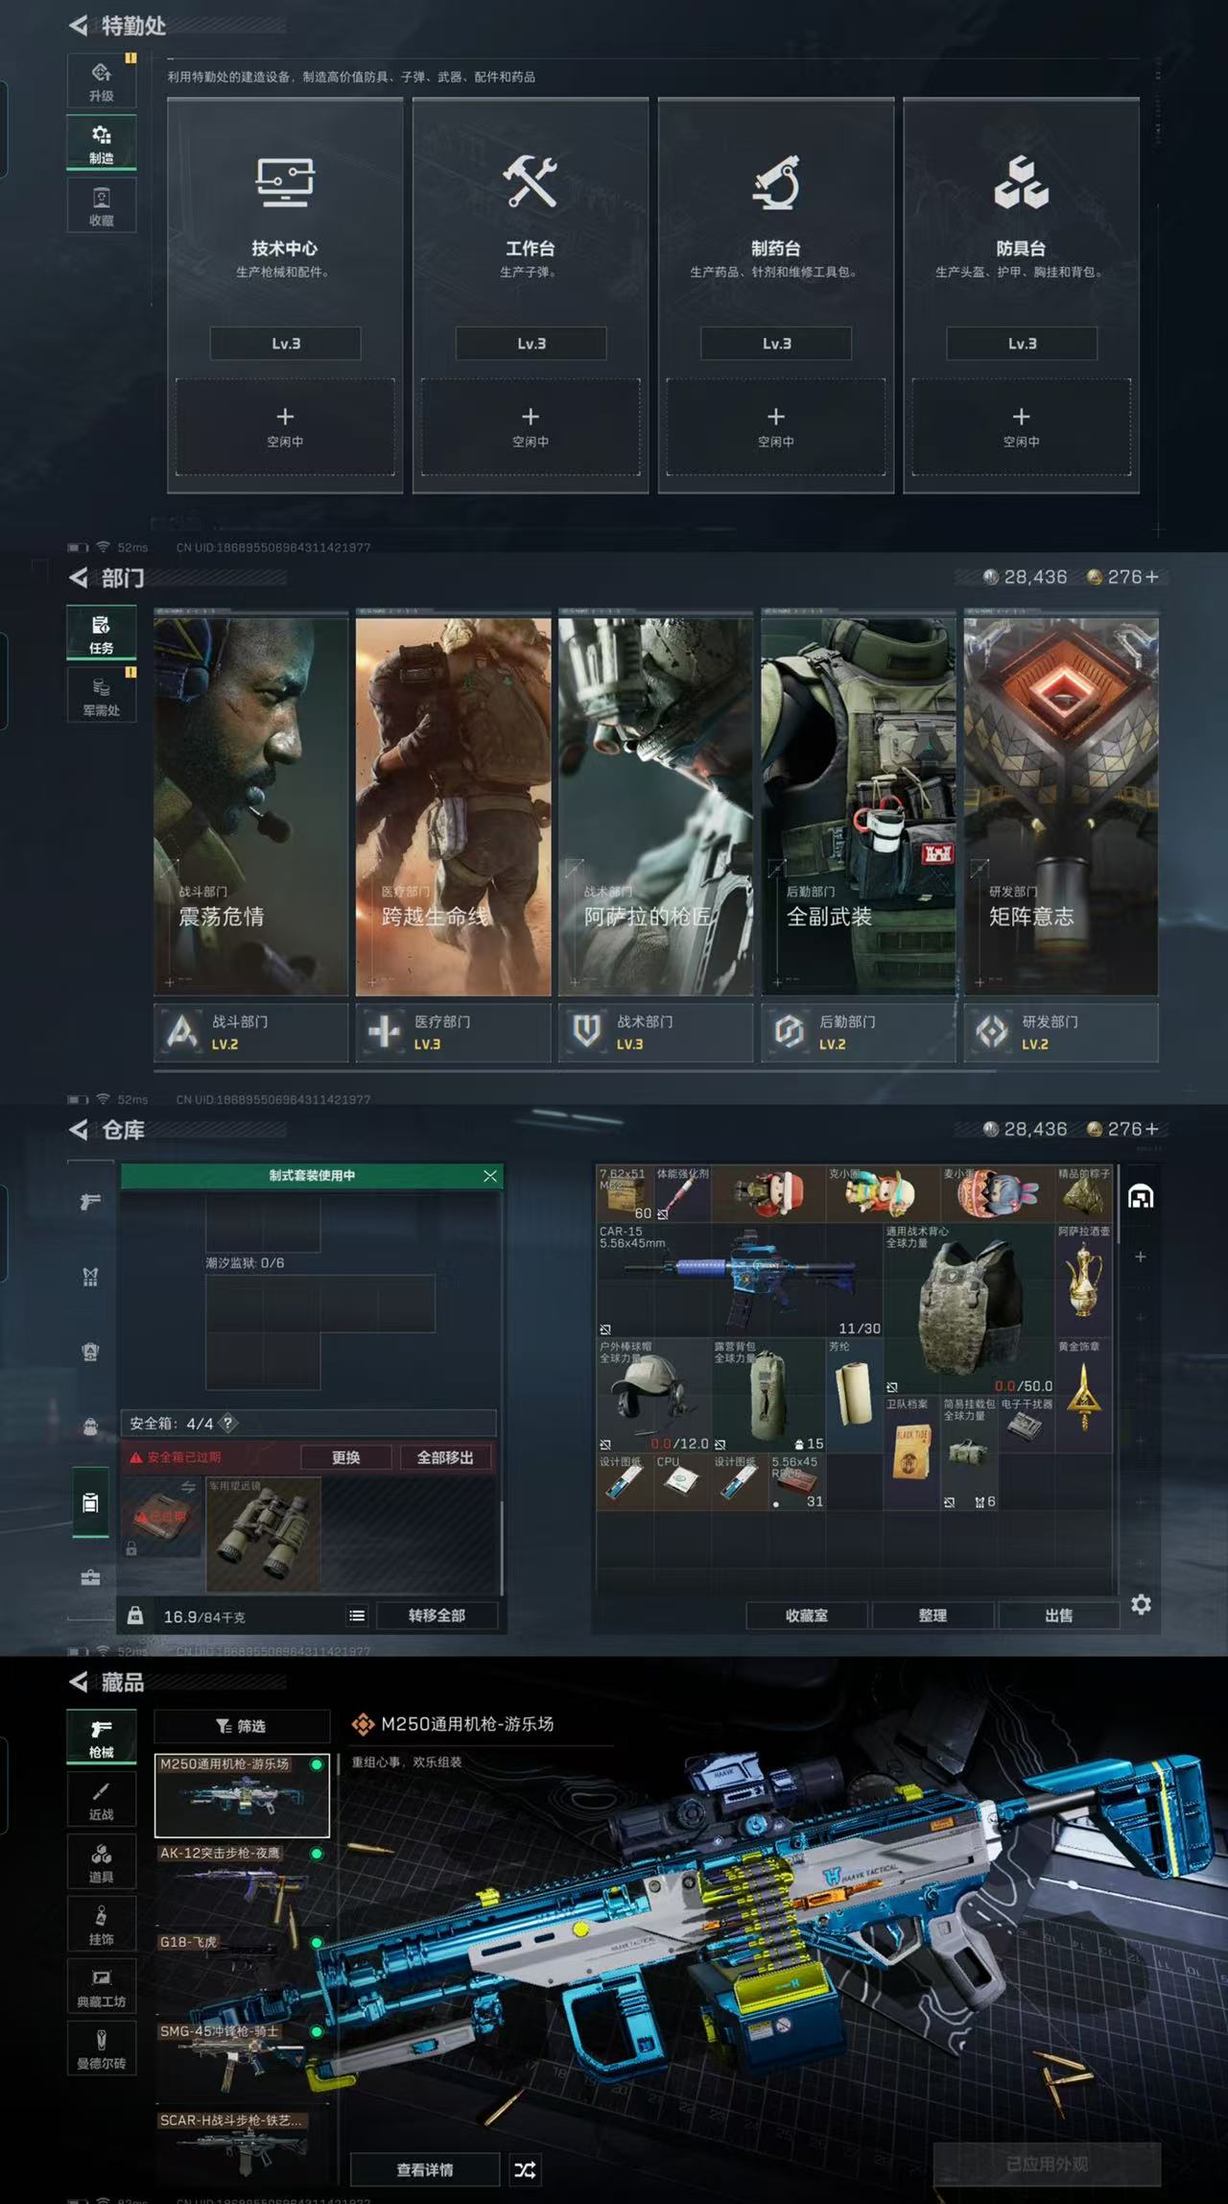Add a production job to 技术中心 idle slot
Viewport: 1228px width, 2204px height.
[285, 426]
